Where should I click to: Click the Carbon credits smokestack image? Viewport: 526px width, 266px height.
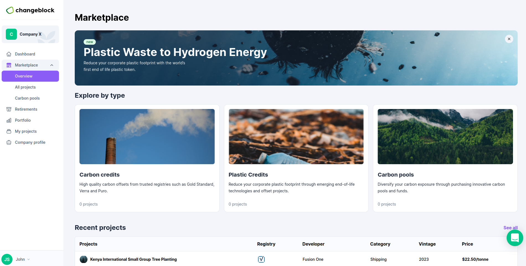click(x=147, y=137)
